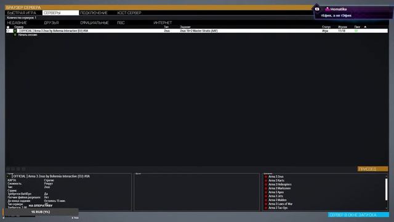Sort by the Пинг column header
Screen dimensions: 394x222
(357, 27)
